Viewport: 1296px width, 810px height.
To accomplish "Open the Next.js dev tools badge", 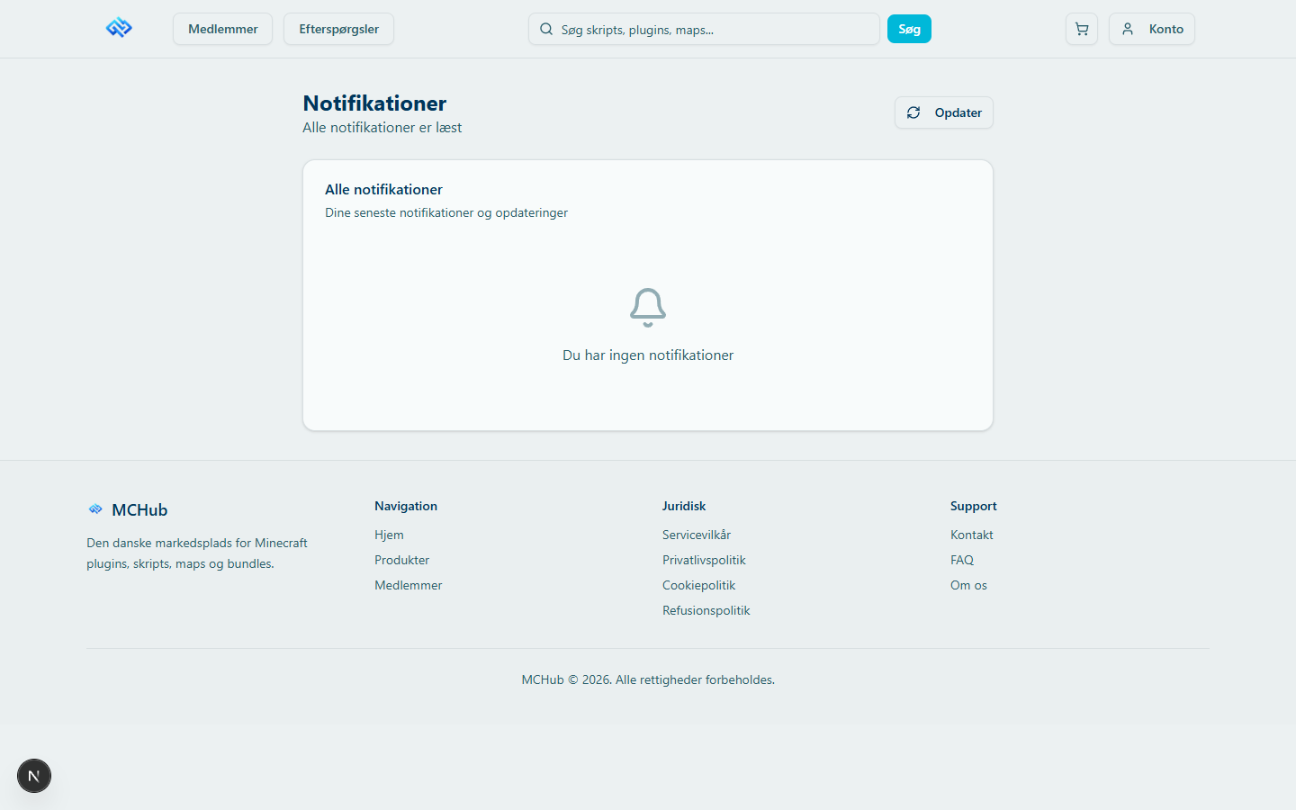I will pyautogui.click(x=34, y=776).
